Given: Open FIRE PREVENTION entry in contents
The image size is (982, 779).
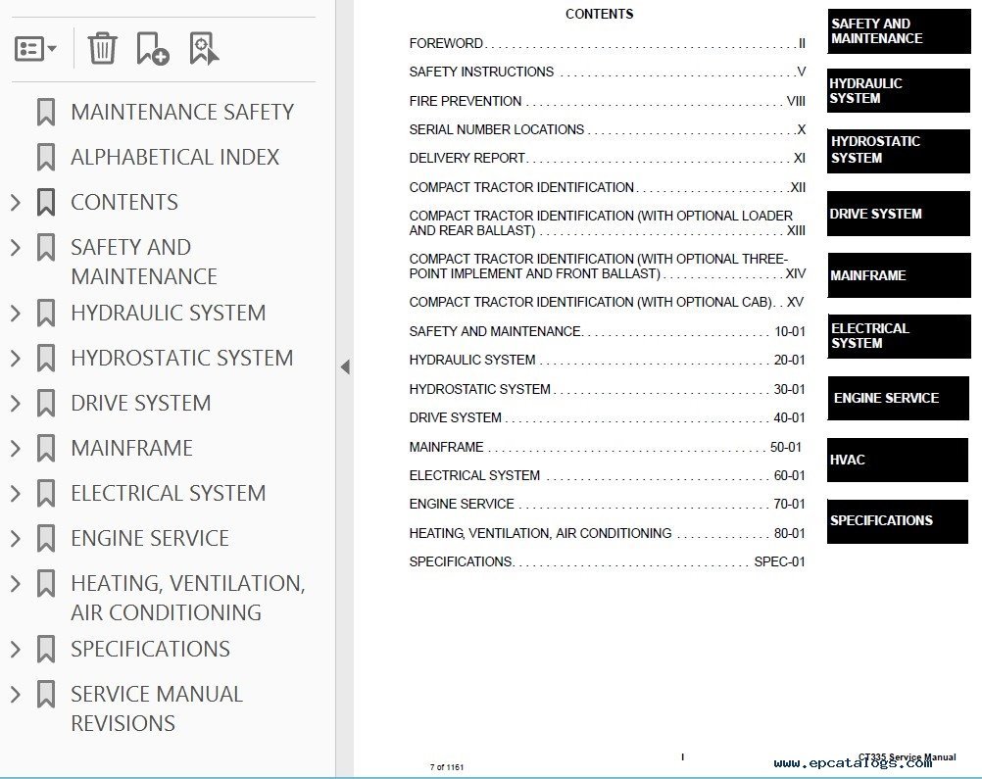Looking at the screenshot, I should pyautogui.click(x=466, y=101).
